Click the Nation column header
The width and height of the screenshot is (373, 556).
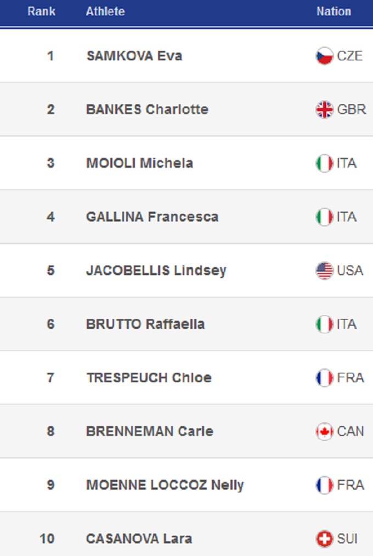[334, 12]
